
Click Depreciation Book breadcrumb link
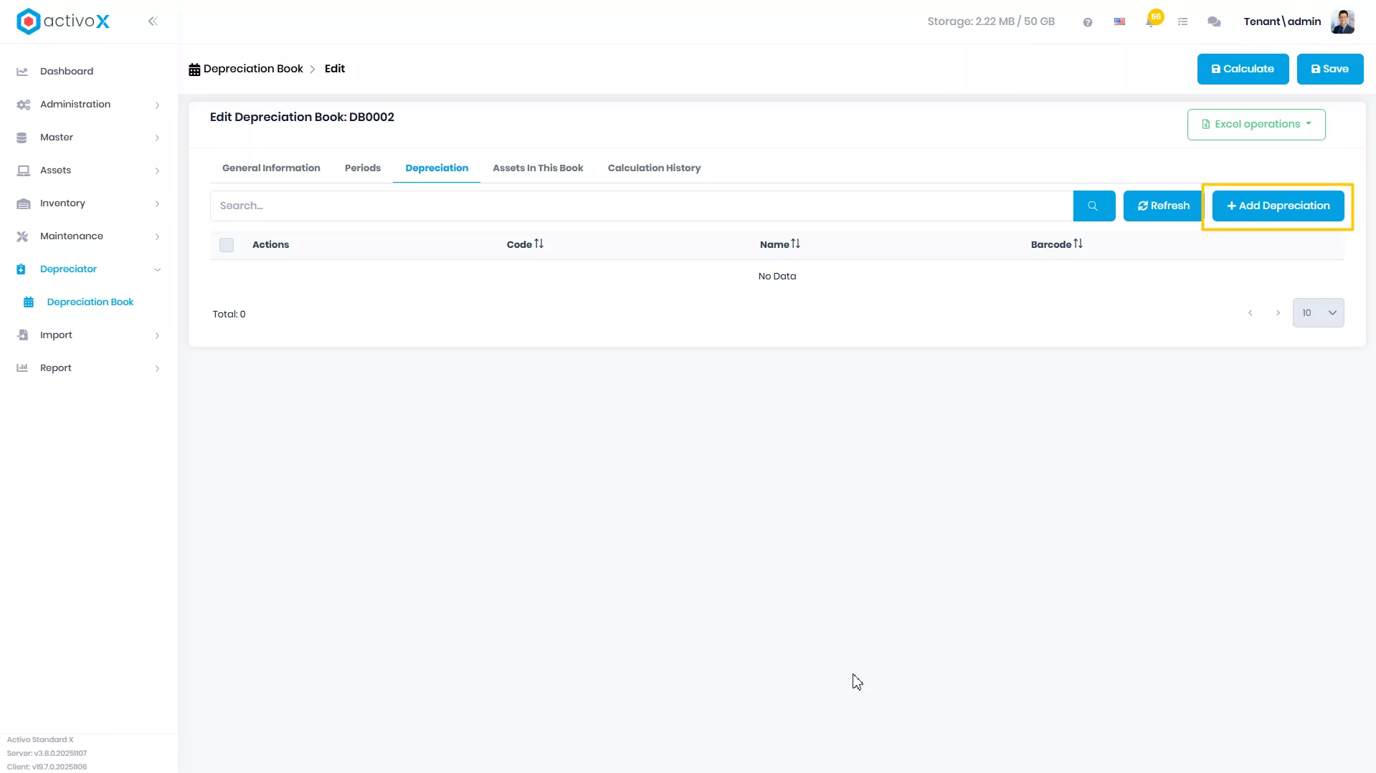(253, 69)
